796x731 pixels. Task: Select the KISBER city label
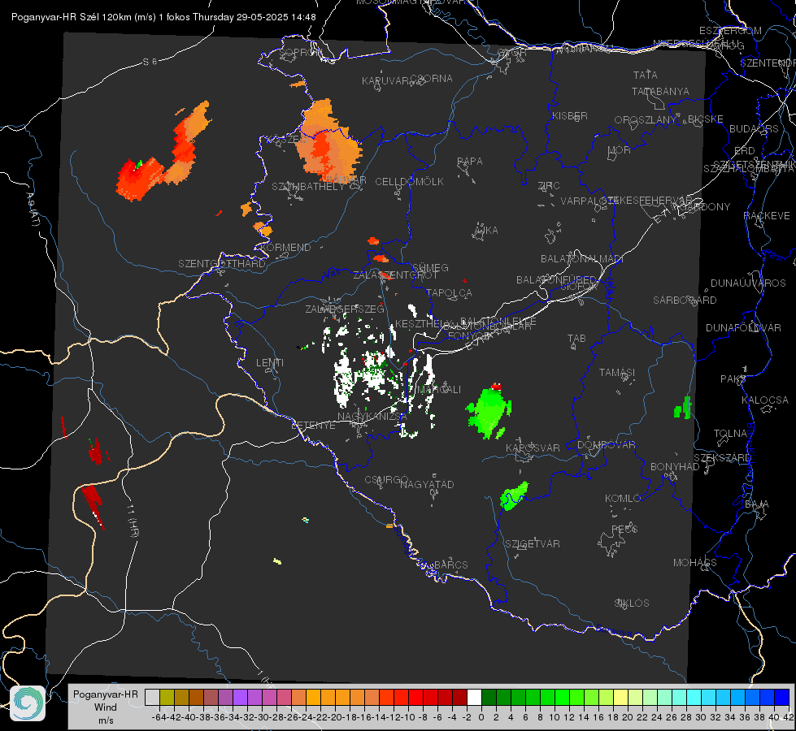(570, 115)
